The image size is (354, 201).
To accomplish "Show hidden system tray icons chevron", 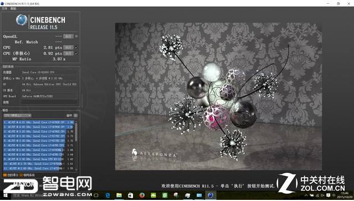I will [306, 195].
